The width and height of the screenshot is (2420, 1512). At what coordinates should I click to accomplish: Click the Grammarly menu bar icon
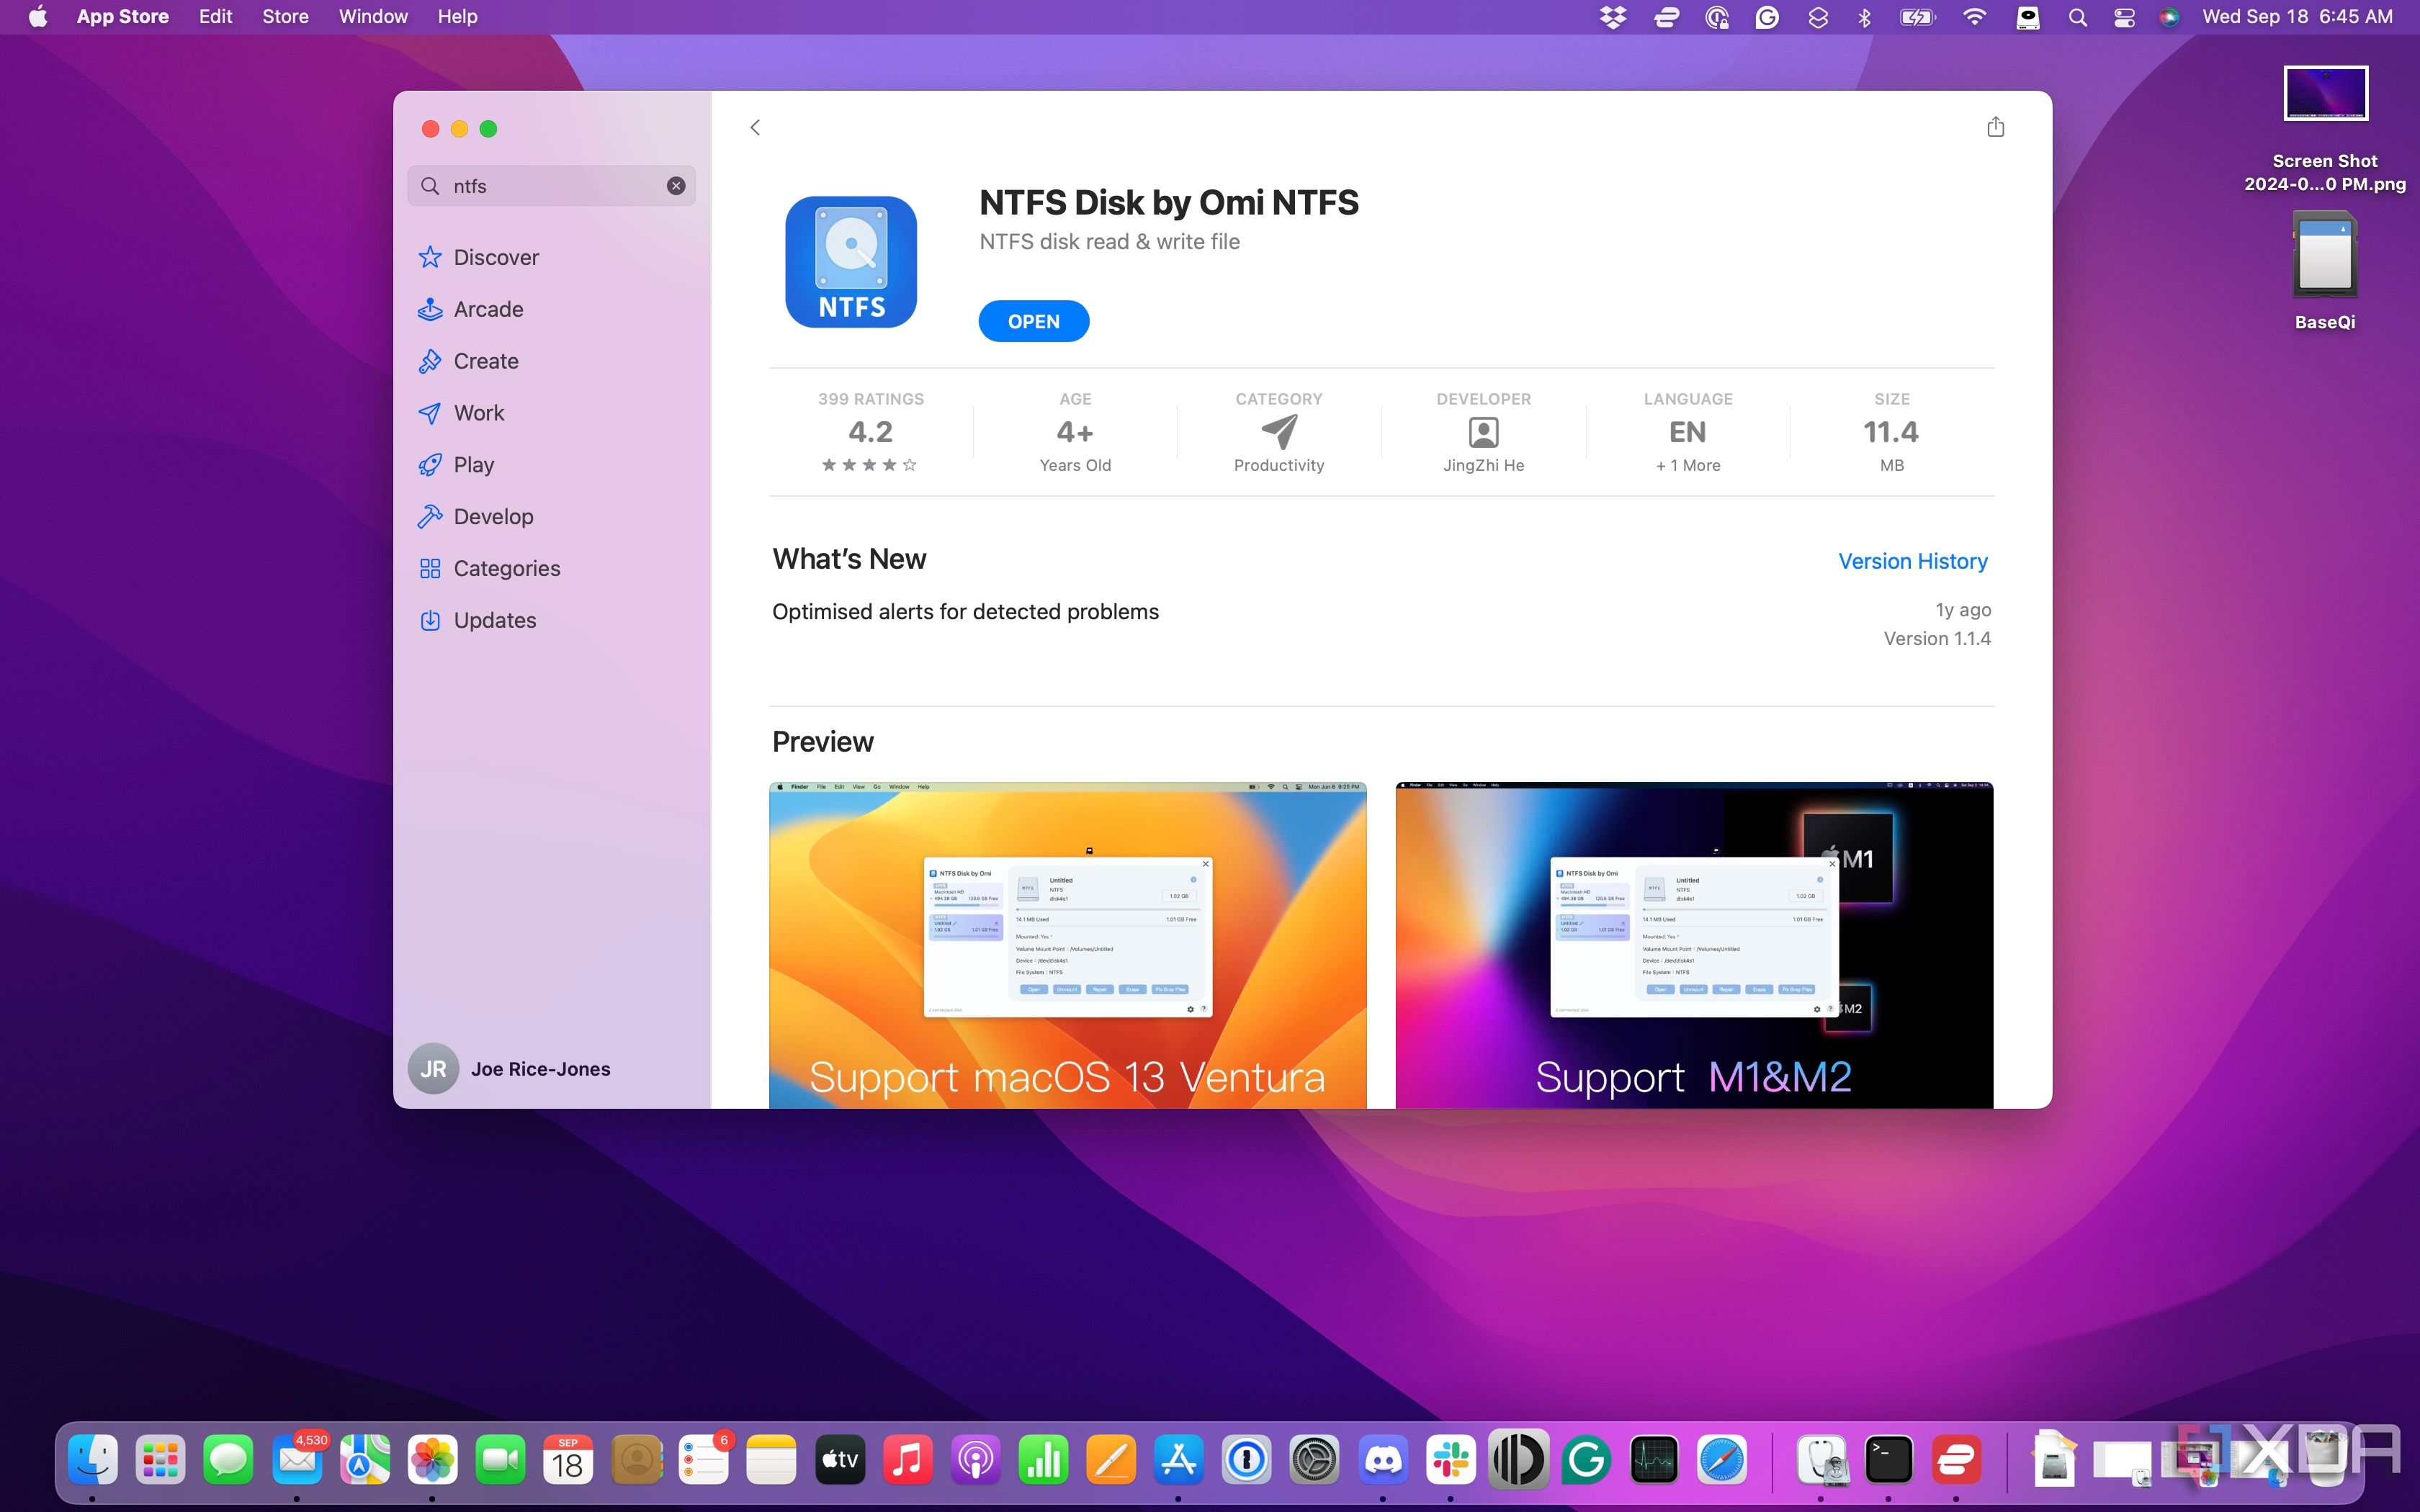[1767, 17]
